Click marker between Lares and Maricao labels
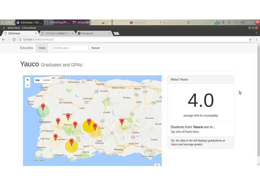The width and height of the screenshot is (260, 185). [89, 122]
